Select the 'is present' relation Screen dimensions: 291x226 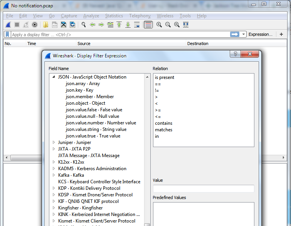coord(165,77)
